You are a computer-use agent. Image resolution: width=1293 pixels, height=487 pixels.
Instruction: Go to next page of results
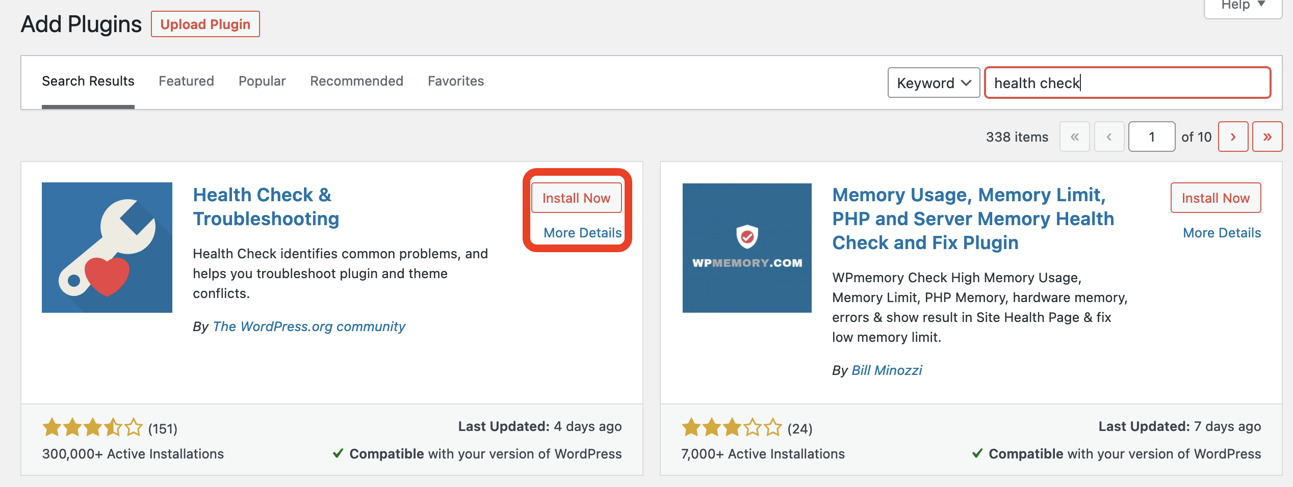pos(1233,137)
